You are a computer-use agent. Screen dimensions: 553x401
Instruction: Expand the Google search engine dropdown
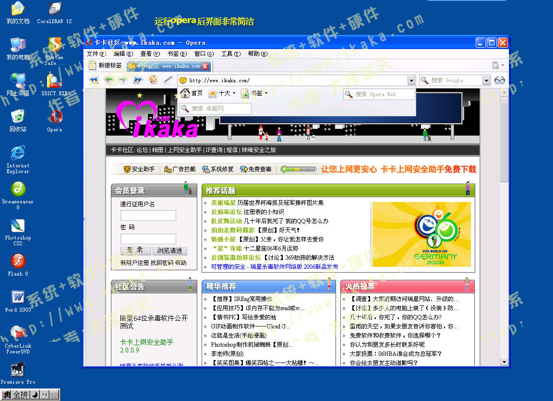[486, 81]
